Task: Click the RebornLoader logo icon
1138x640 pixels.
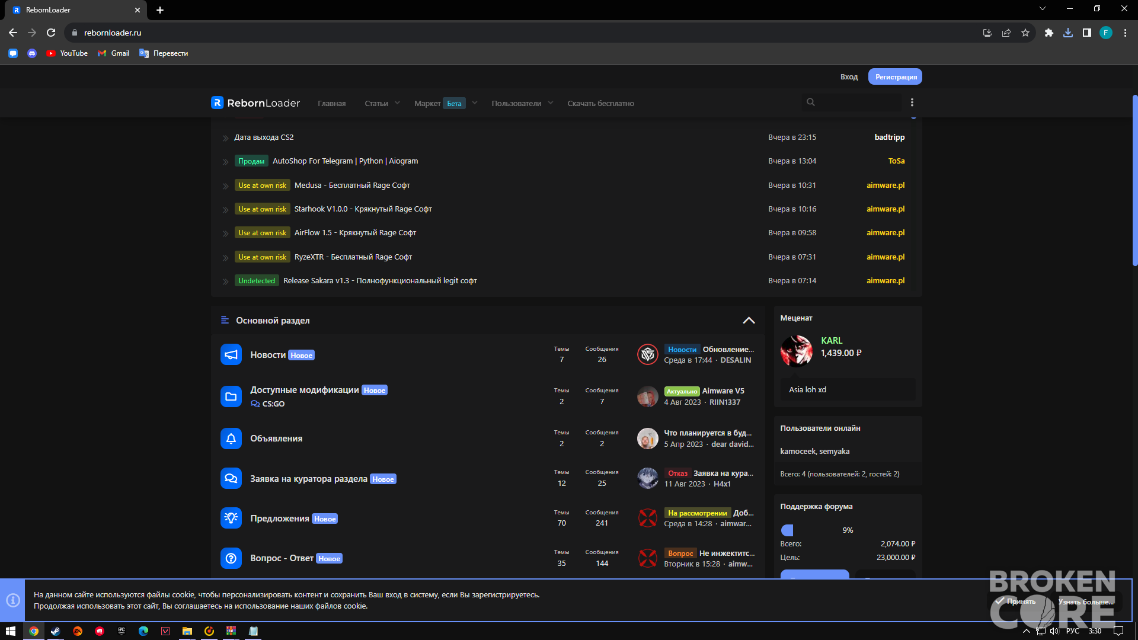Action: (x=217, y=103)
